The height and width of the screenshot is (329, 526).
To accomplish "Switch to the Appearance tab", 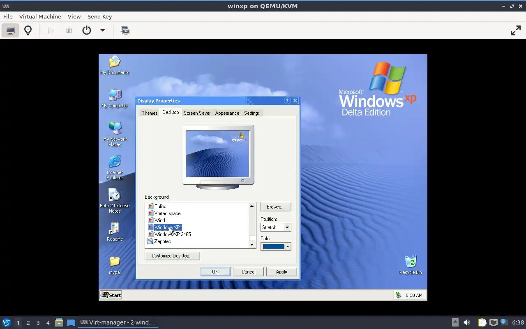I will coord(227,113).
